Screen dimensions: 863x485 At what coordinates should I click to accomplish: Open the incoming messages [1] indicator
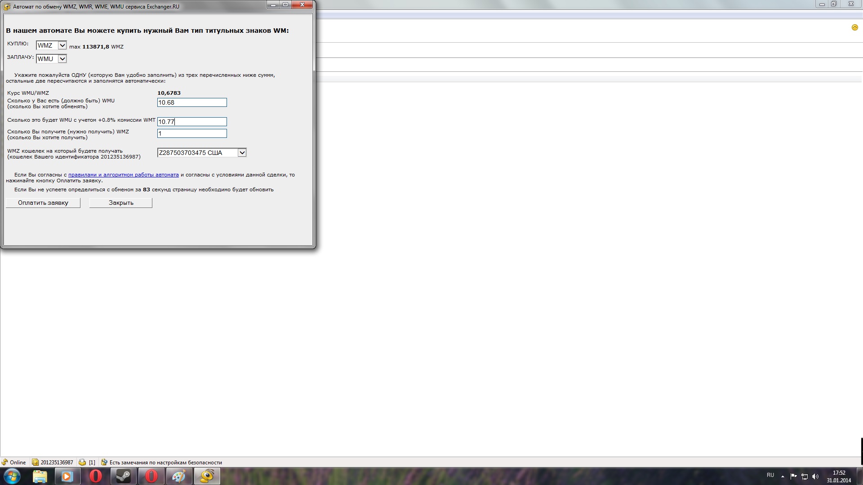[87, 462]
